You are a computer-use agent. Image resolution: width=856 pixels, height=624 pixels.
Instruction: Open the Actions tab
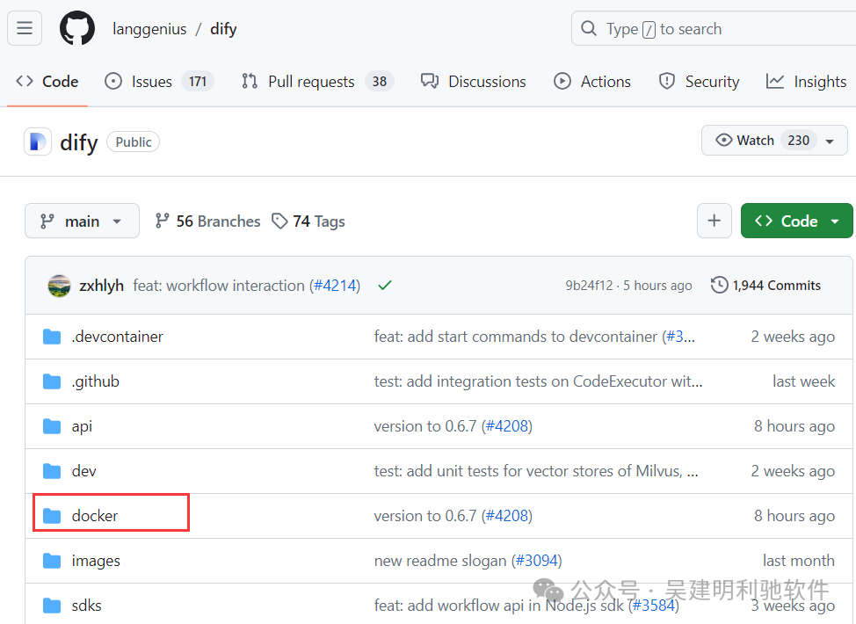[592, 82]
